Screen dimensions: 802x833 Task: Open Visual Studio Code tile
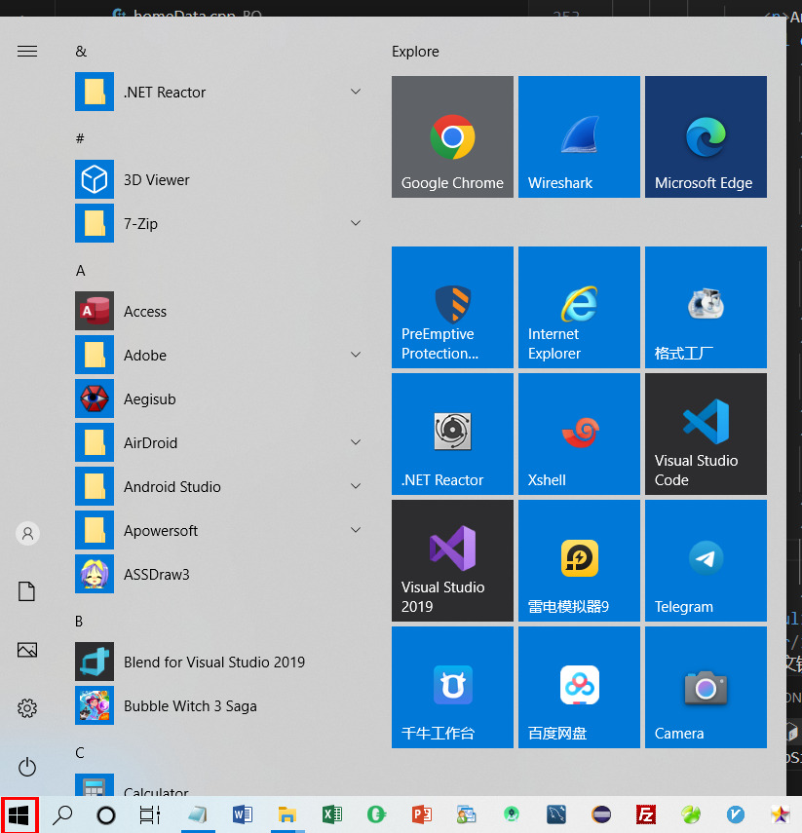[x=706, y=434]
